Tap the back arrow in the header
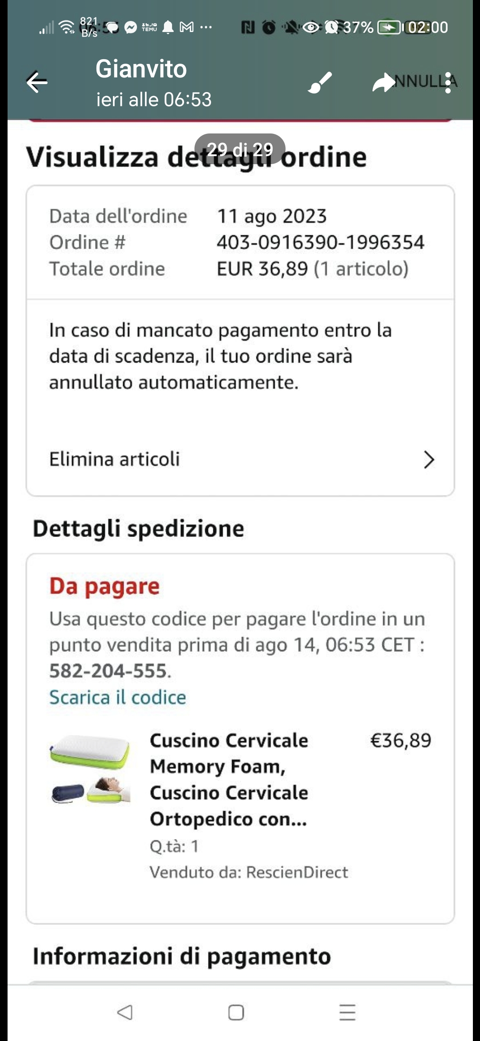 coord(37,82)
